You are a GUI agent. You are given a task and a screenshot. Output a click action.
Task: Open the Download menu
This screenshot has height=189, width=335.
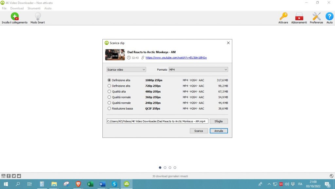click(17, 8)
